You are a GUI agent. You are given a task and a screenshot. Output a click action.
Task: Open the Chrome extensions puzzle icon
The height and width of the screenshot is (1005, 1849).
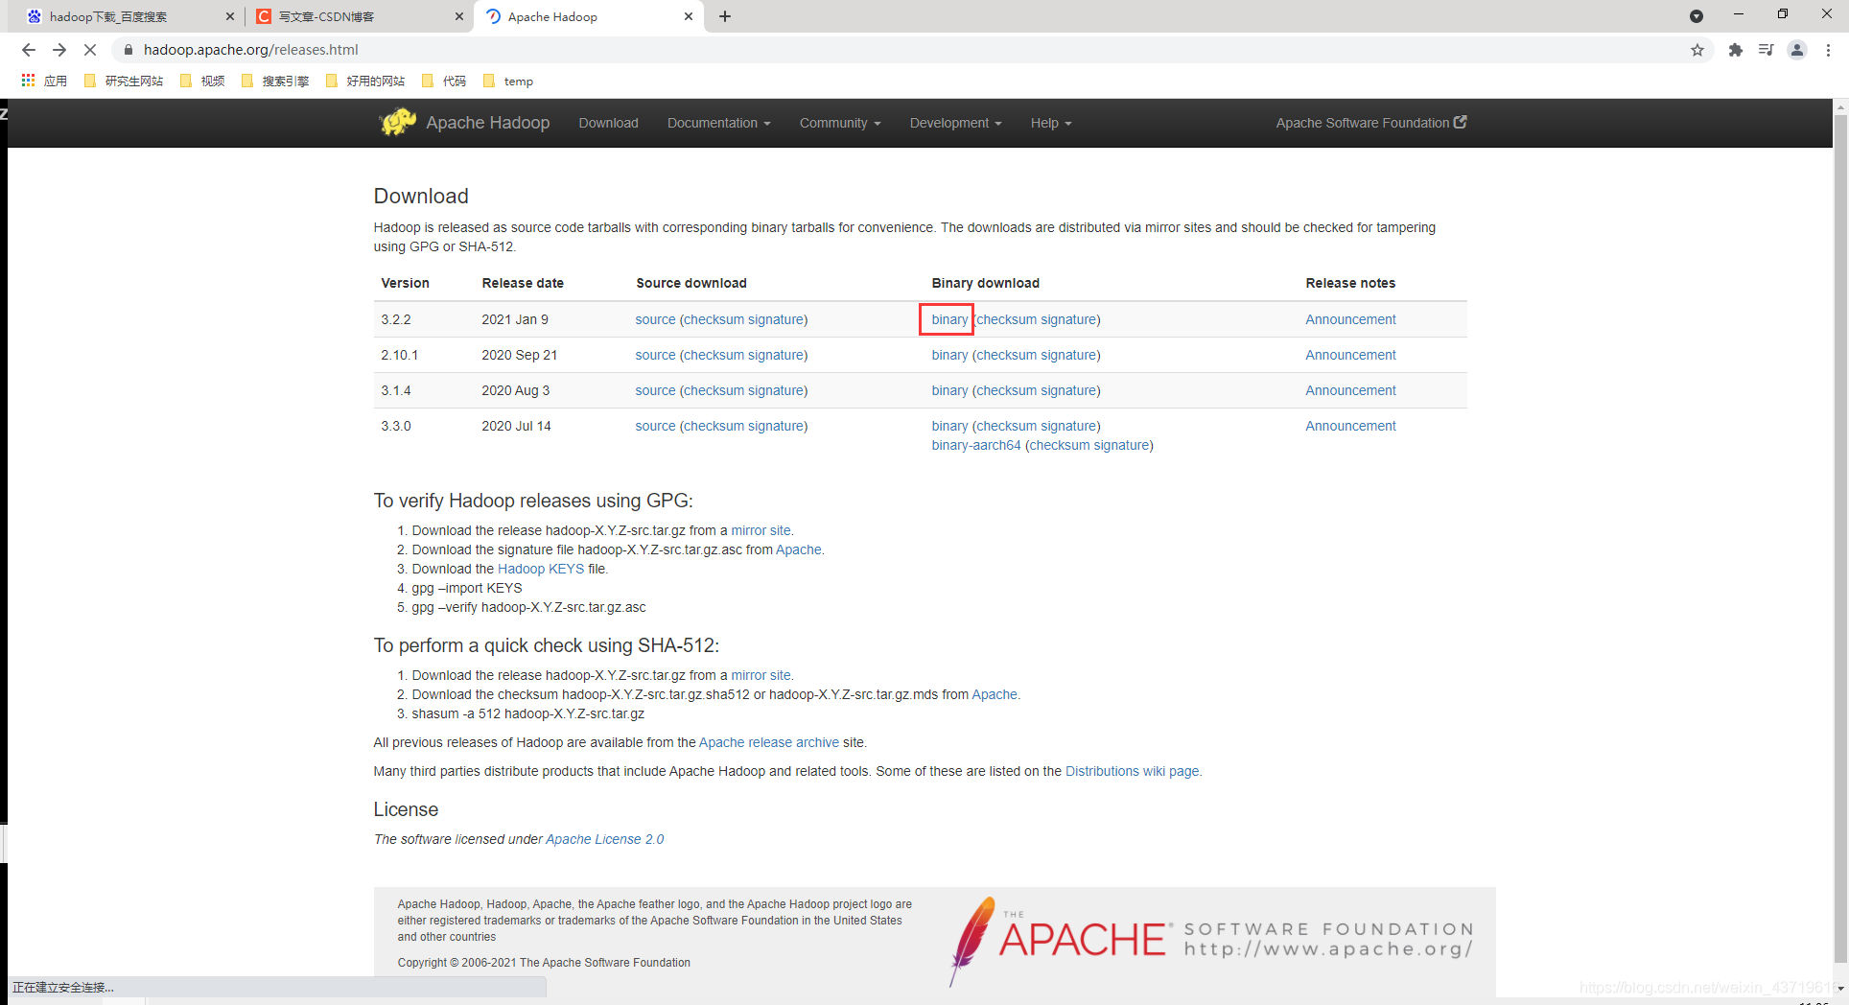pyautogui.click(x=1735, y=50)
